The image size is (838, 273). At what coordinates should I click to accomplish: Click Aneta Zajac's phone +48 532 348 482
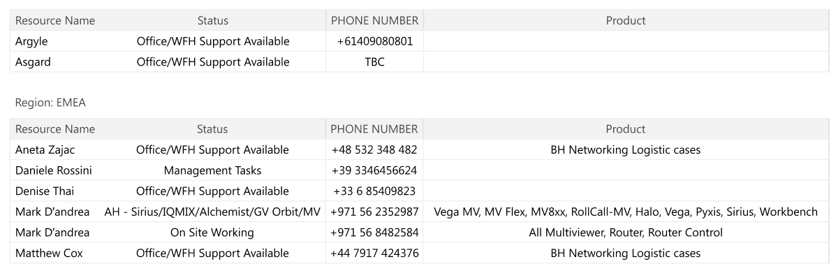coord(374,149)
